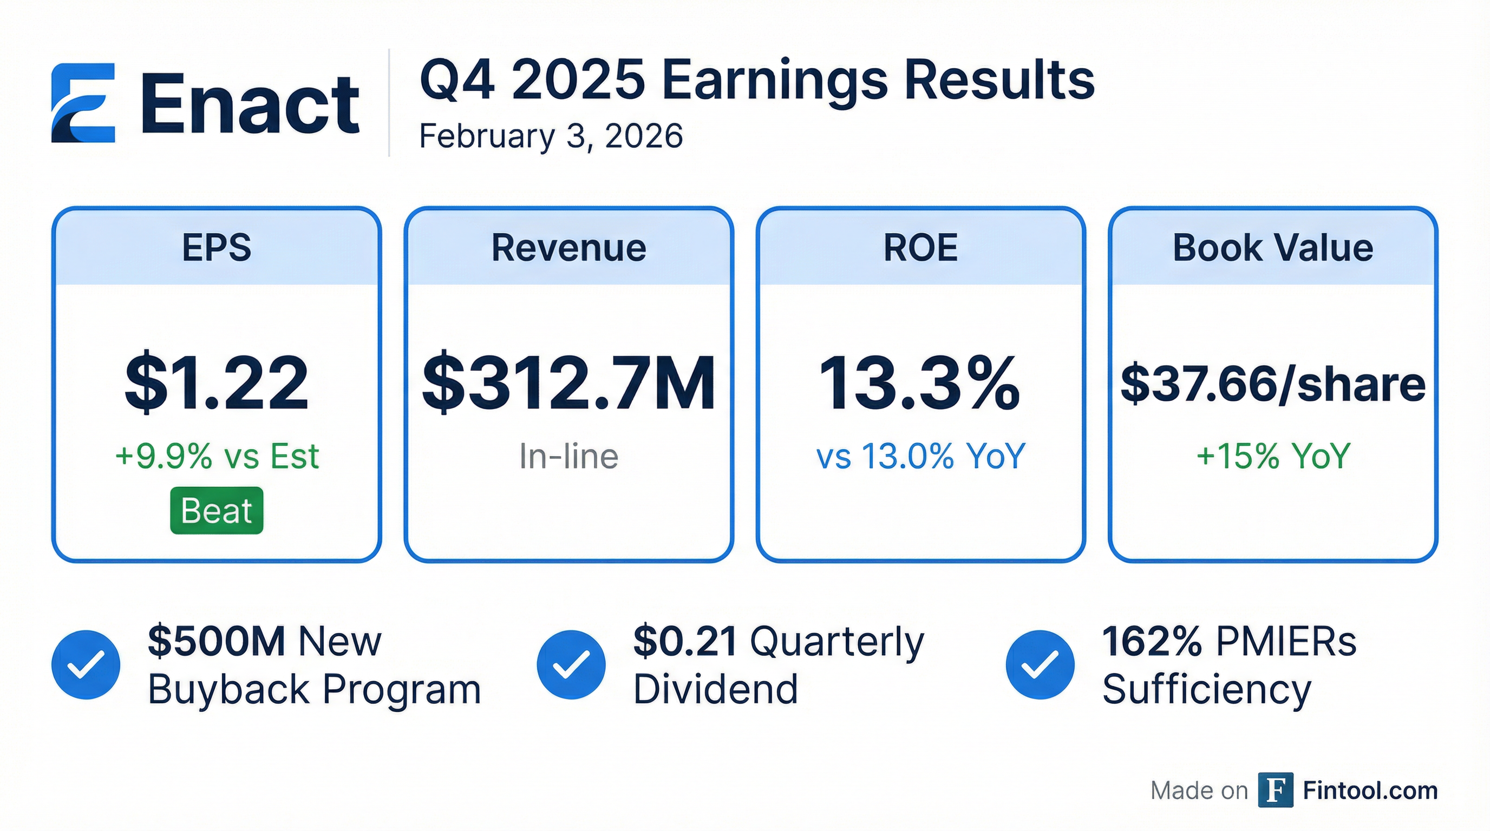
Task: Select the ROE card header
Action: point(920,247)
